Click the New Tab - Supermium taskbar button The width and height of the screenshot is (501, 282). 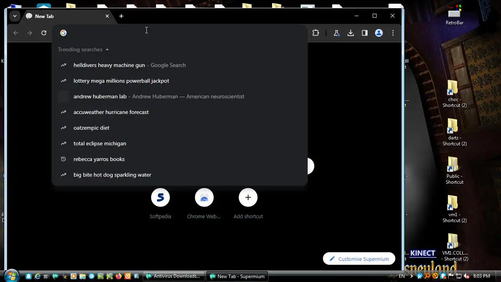tap(237, 276)
